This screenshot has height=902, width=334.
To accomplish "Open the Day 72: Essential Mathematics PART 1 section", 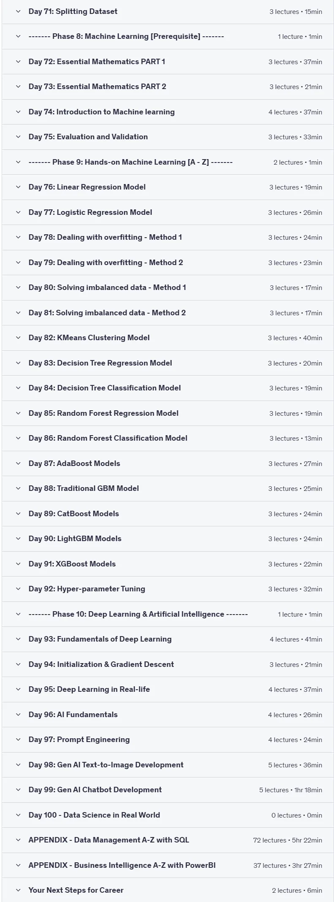I will click(168, 62).
